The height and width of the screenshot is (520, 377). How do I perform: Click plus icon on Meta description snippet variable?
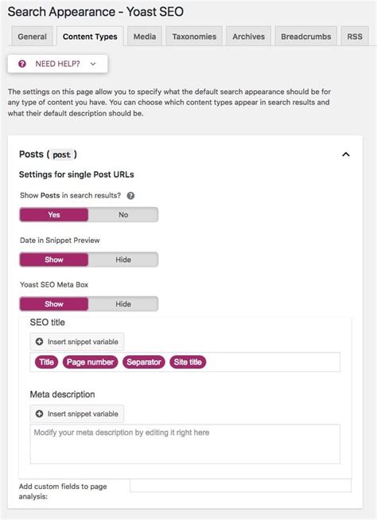point(39,413)
